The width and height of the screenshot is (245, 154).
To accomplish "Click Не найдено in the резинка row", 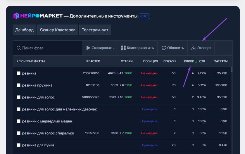I will pyautogui.click(x=149, y=73).
